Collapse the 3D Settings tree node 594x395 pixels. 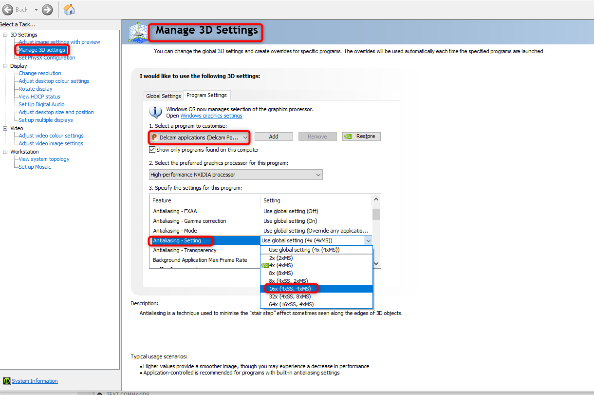(5, 35)
